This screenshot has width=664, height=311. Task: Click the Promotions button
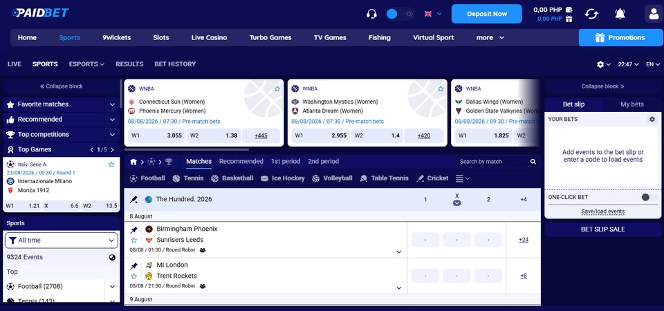pyautogui.click(x=621, y=37)
